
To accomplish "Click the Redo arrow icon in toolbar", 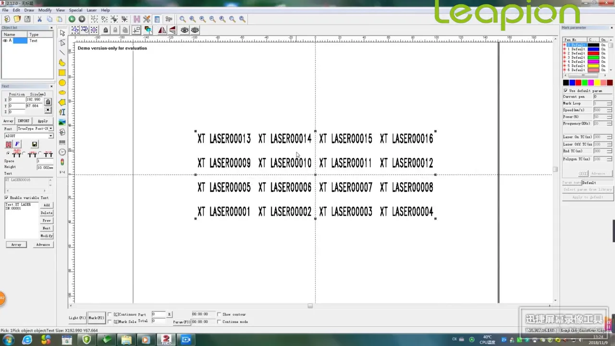I will (x=82, y=19).
